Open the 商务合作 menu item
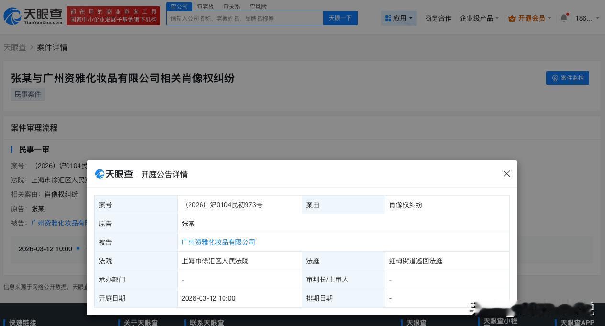Image resolution: width=605 pixels, height=326 pixels. [437, 18]
